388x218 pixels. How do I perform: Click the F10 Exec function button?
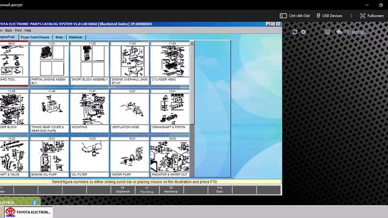[219, 190]
